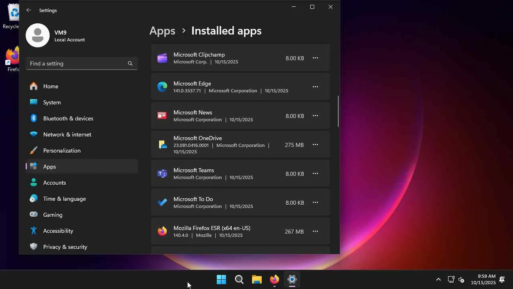Image resolution: width=513 pixels, height=289 pixels.
Task: Open the VM9 Local Account profile
Action: pyautogui.click(x=56, y=35)
